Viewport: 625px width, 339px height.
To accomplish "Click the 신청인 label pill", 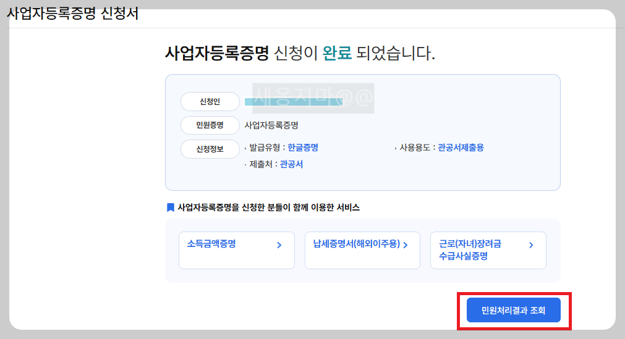I will (210, 102).
